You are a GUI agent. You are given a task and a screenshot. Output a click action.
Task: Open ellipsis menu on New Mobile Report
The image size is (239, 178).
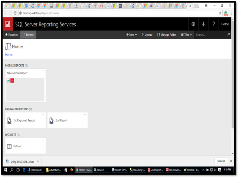[x=43, y=70]
